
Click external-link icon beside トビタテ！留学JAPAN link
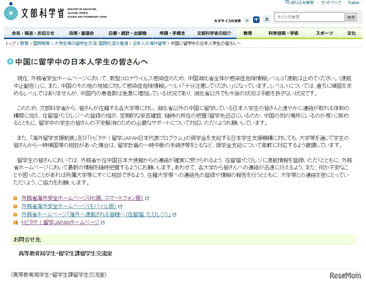[103, 222]
